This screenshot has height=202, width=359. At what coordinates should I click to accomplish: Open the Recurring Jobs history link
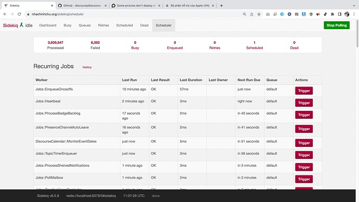(x=87, y=67)
